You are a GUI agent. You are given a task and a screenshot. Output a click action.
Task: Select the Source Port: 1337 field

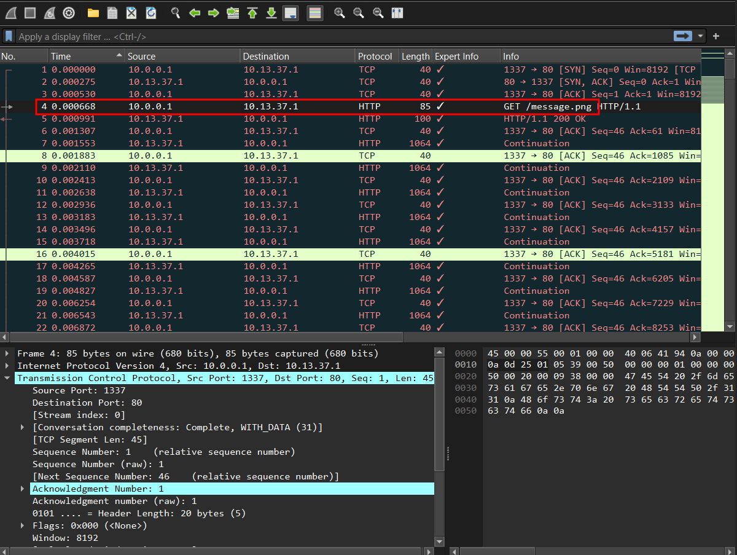tap(79, 390)
